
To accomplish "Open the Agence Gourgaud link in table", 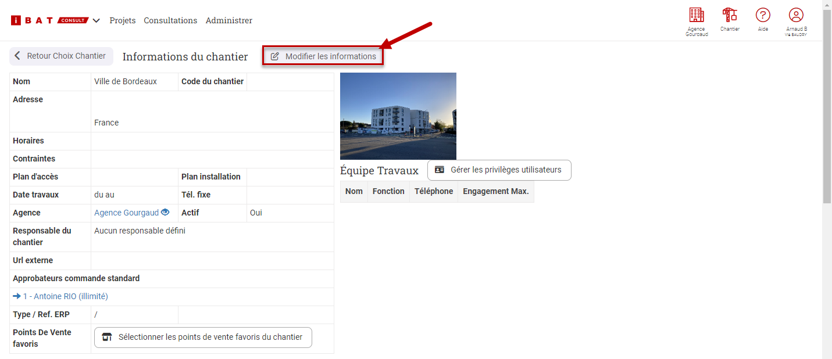I will (126, 213).
